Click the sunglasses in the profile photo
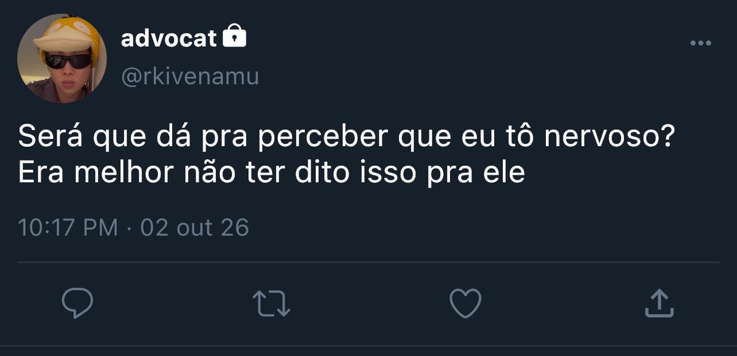Screen dimensions: 737x356 [x=69, y=61]
